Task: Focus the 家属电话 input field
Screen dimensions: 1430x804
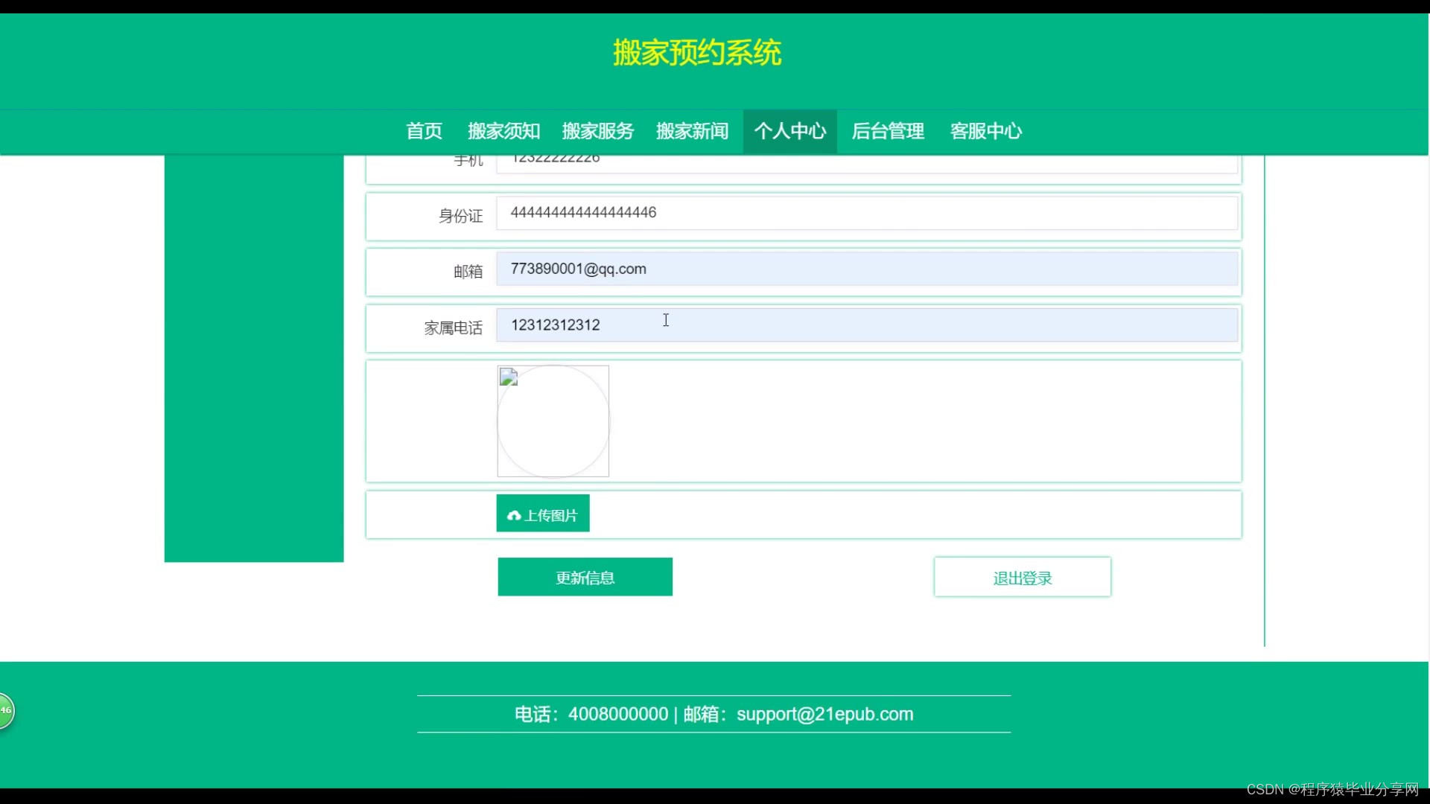Action: [x=866, y=325]
